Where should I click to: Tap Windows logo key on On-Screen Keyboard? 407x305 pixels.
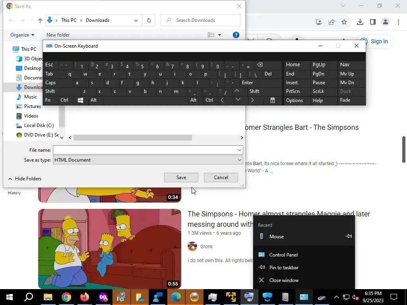[x=80, y=100]
